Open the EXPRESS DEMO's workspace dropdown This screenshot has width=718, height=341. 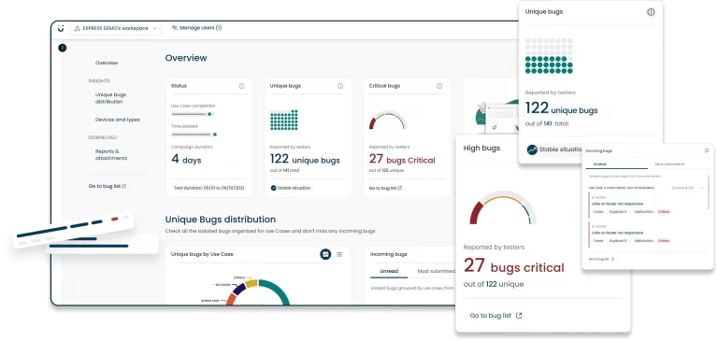116,28
